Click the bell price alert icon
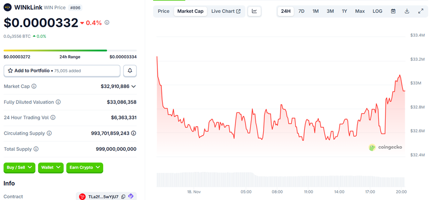Image resolution: width=430 pixels, height=200 pixels. coord(130,70)
